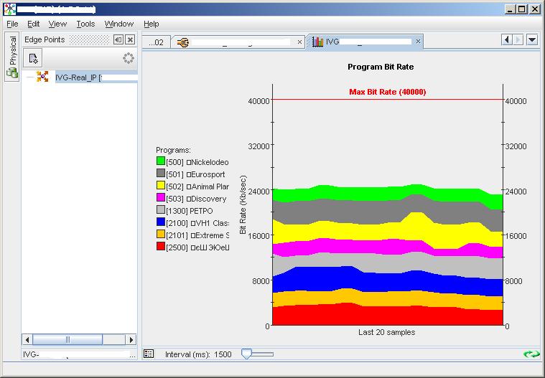Screen dimensions: 545x378
Task: Close the IVG chart tab
Action: 418,42
